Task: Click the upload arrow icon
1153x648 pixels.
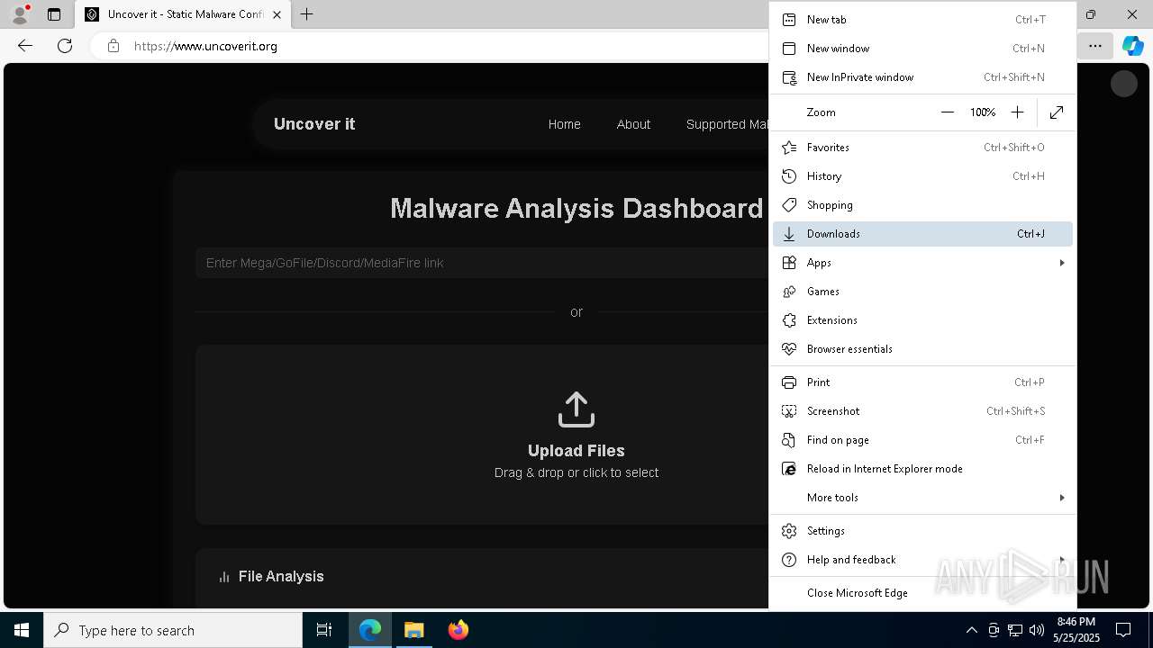Action: tap(576, 409)
